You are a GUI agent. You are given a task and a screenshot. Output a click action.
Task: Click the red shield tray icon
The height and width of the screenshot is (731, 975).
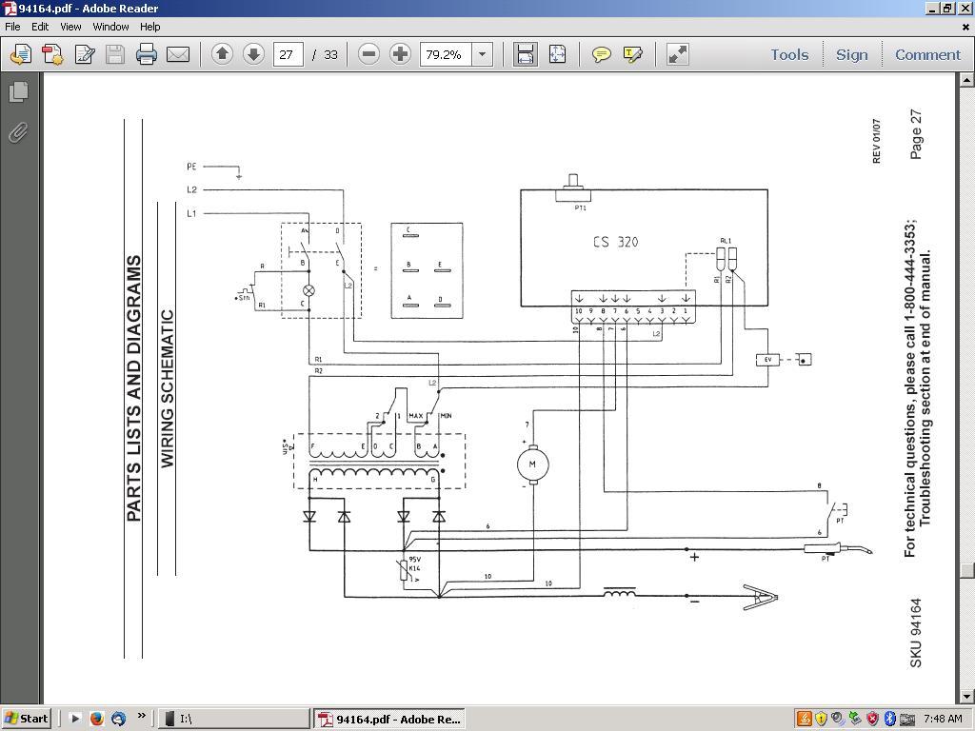[873, 720]
